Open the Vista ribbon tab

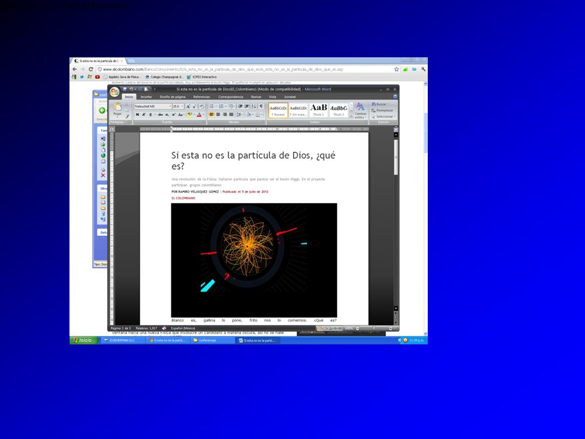click(273, 97)
